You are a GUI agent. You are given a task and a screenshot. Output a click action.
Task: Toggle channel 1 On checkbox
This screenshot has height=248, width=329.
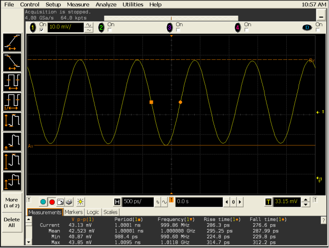pyautogui.click(x=42, y=30)
